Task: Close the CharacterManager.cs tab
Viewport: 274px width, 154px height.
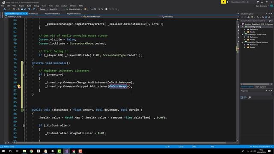Action: tap(27, 14)
